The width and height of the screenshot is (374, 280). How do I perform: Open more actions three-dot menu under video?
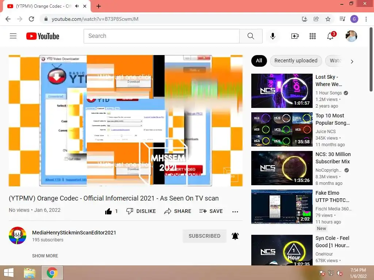pyautogui.click(x=235, y=212)
